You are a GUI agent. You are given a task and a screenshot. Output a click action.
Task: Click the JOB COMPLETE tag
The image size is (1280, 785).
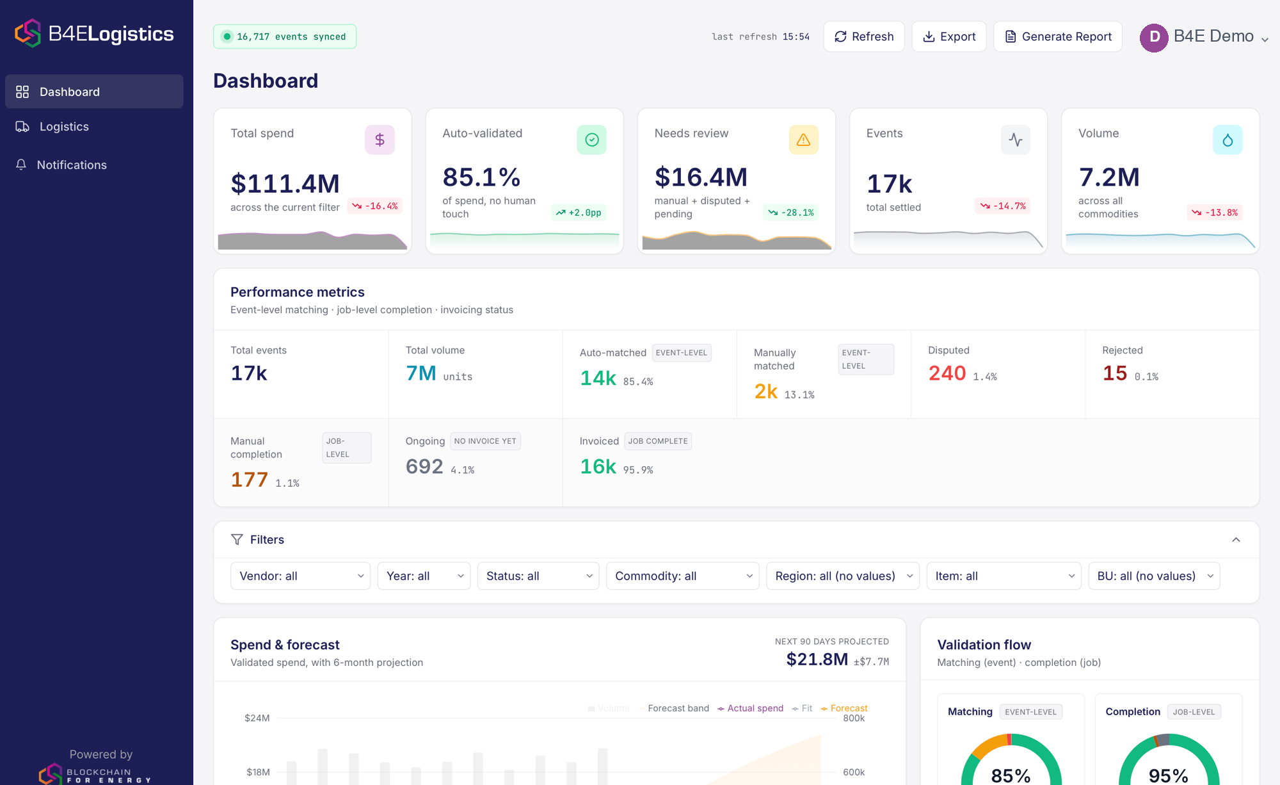[x=658, y=441]
